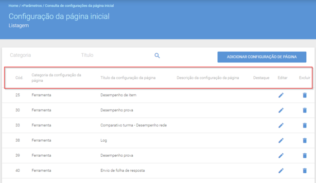Click code cell 38
The image size is (316, 183).
18,141
